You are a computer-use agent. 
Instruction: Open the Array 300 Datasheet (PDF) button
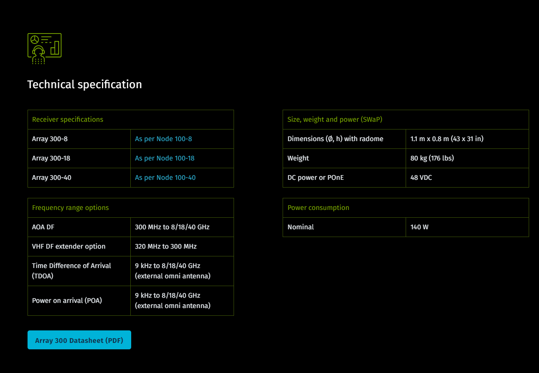click(79, 340)
